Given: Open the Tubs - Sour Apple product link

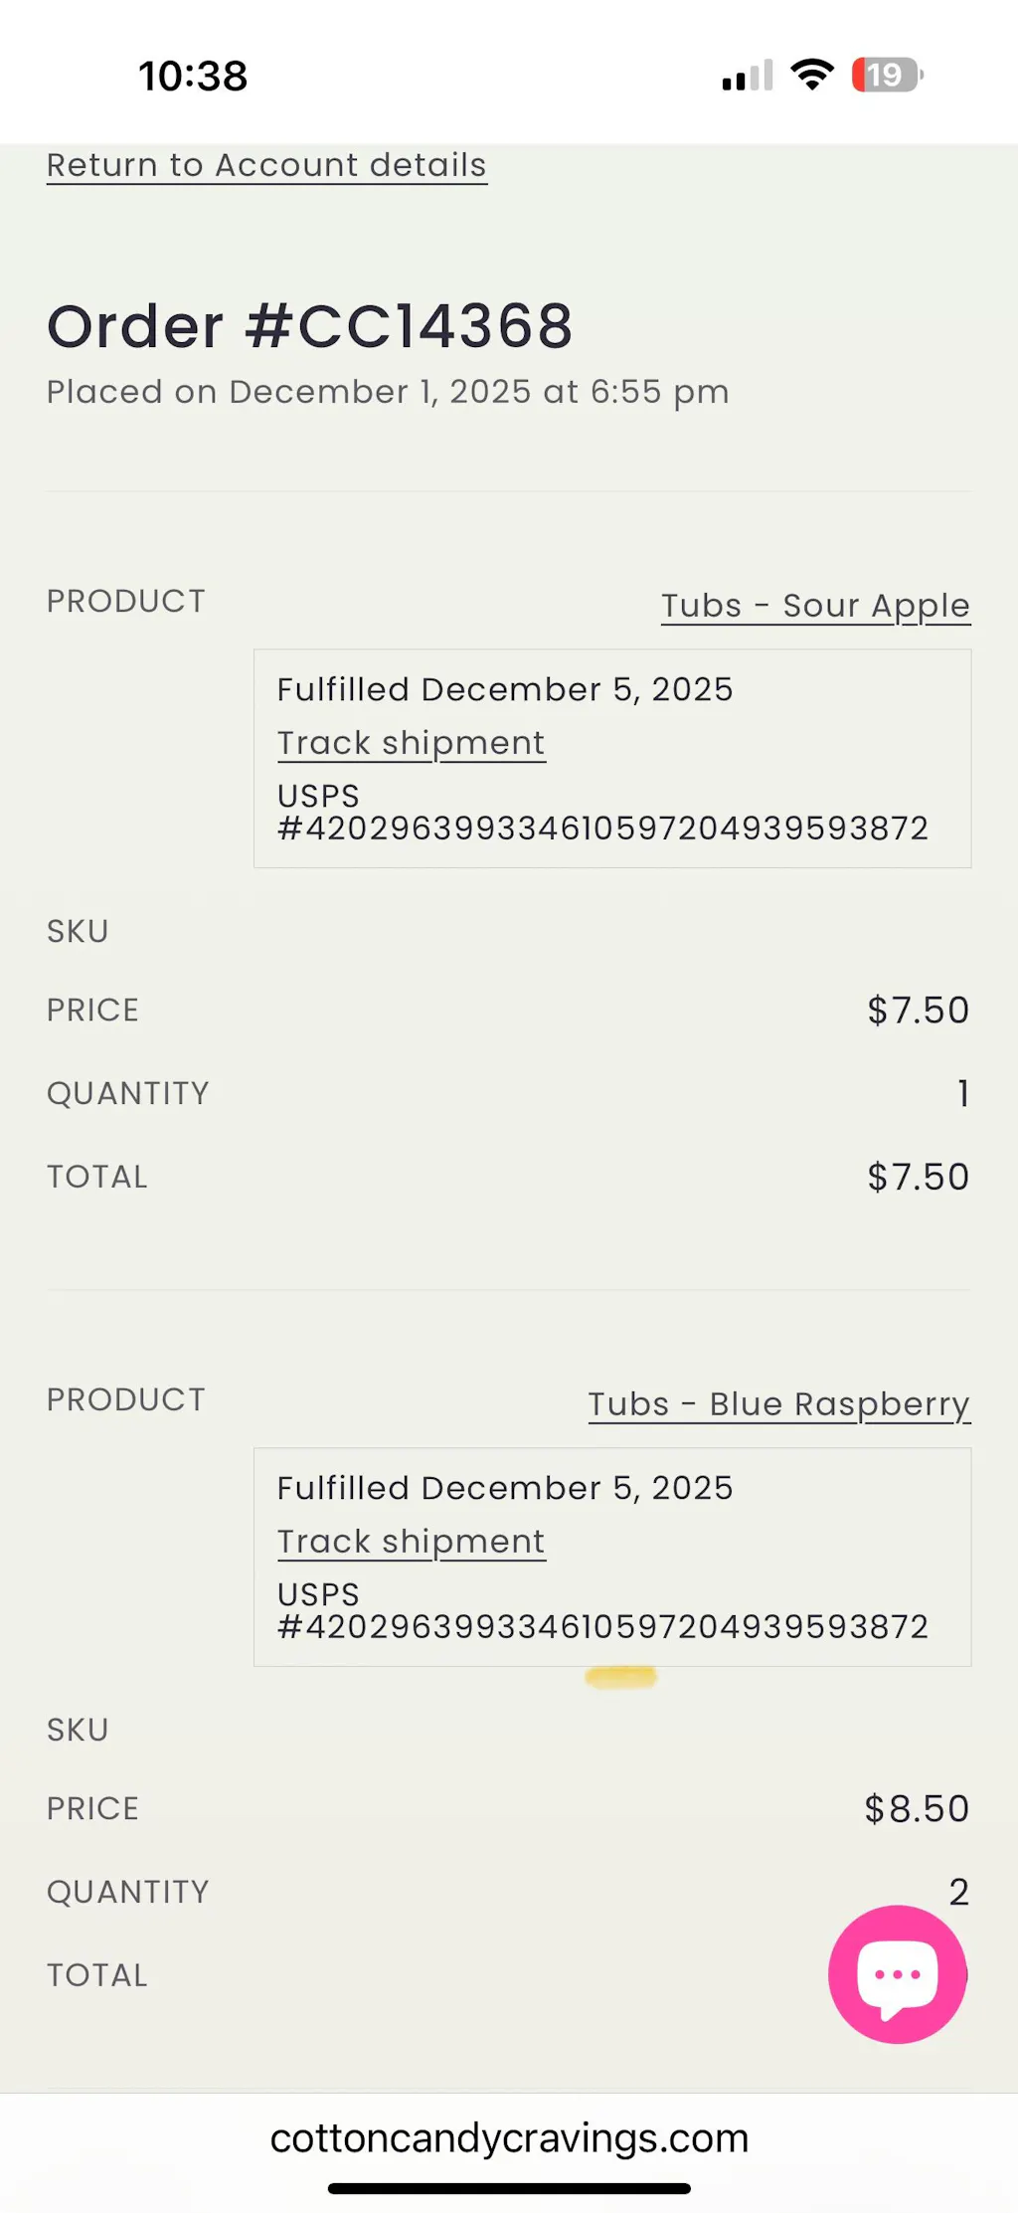Looking at the screenshot, I should pos(815,606).
